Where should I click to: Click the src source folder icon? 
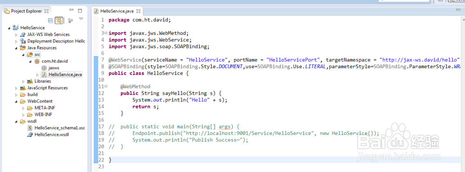[29, 55]
